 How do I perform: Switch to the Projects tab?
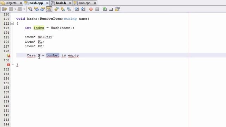(x=11, y=3)
